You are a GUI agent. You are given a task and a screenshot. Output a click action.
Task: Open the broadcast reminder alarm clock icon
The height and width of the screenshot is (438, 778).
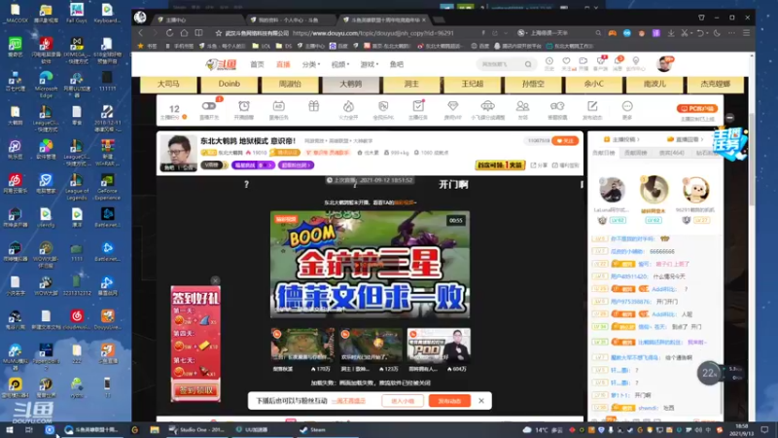(x=244, y=106)
